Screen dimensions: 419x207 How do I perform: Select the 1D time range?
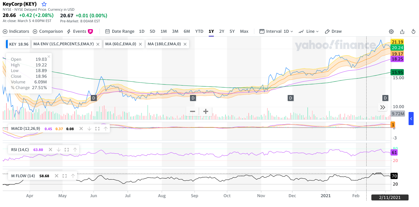point(142,31)
